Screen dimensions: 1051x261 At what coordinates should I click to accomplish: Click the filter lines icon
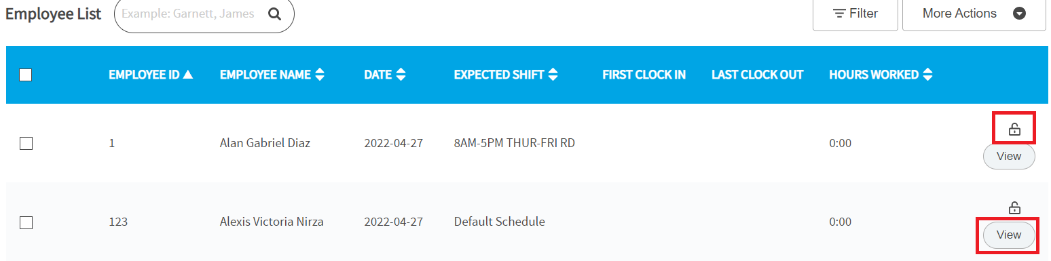[x=839, y=14]
